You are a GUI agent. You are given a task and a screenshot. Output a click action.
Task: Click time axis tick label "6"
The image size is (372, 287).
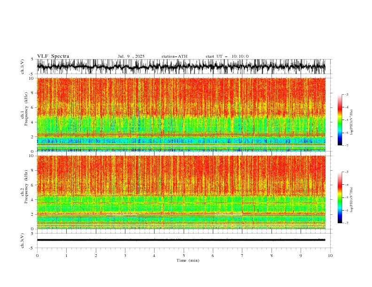[x=213, y=256]
